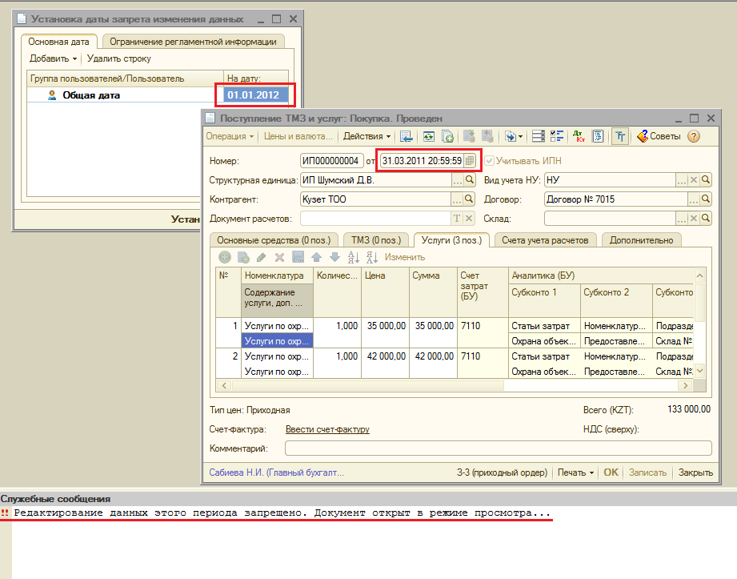Switch to the Дополнительно tab
The width and height of the screenshot is (737, 579).
point(640,239)
